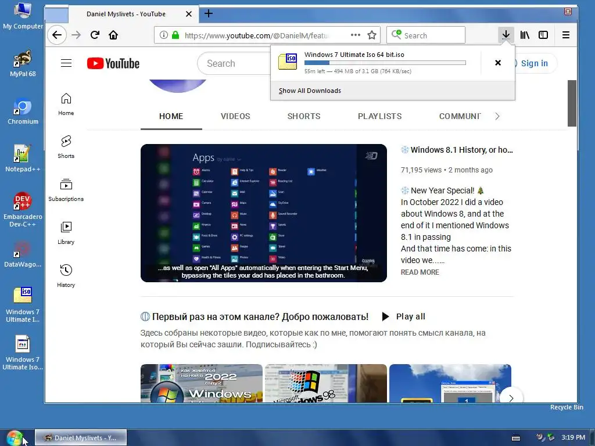Screen dimensions: 595x446
Task: Click the YouTube logo
Action: click(x=113, y=63)
